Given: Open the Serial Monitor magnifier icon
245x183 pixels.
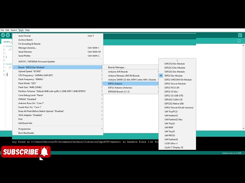Looking at the screenshot, I should [x=240, y=35].
